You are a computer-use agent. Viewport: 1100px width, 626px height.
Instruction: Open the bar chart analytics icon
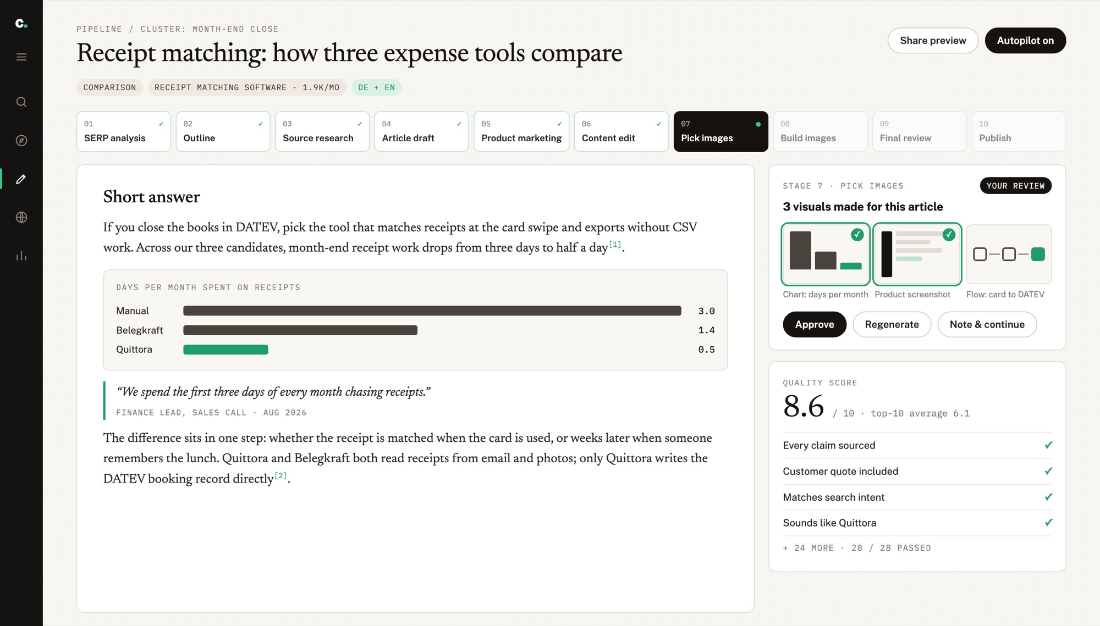click(21, 256)
